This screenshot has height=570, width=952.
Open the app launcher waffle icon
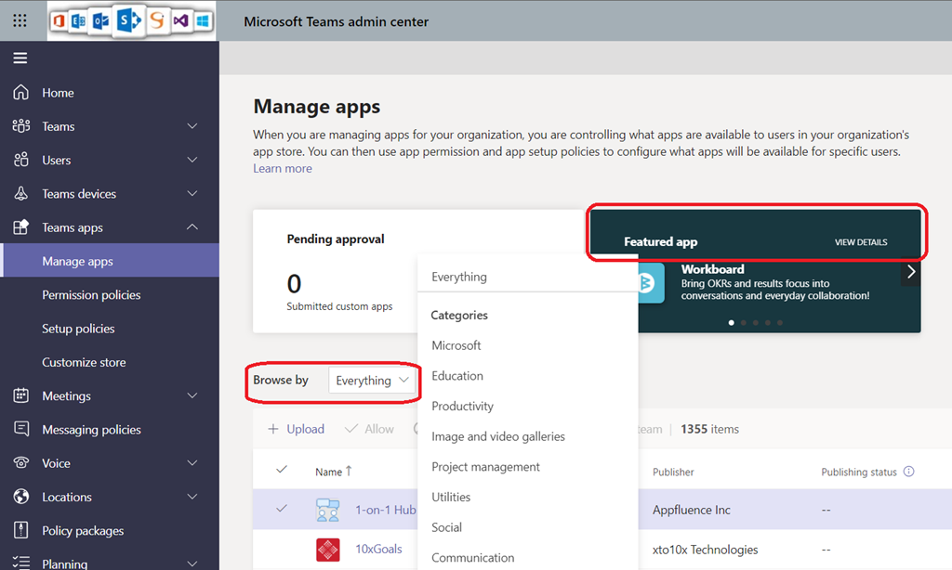click(x=20, y=21)
